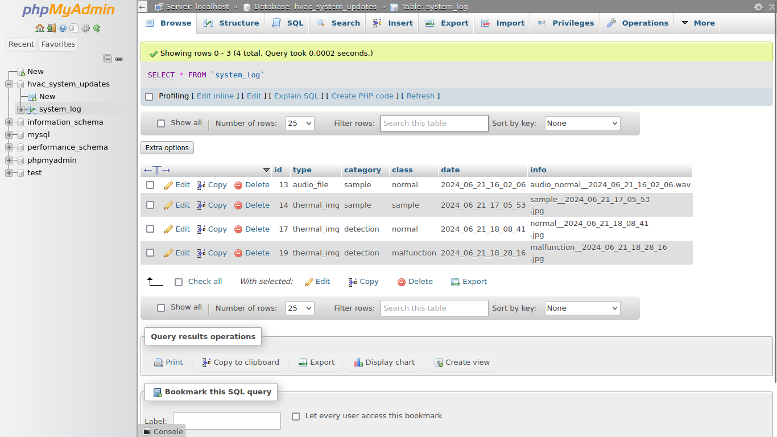Image resolution: width=777 pixels, height=437 pixels.
Task: Switch to the Search tab
Action: 338,23
